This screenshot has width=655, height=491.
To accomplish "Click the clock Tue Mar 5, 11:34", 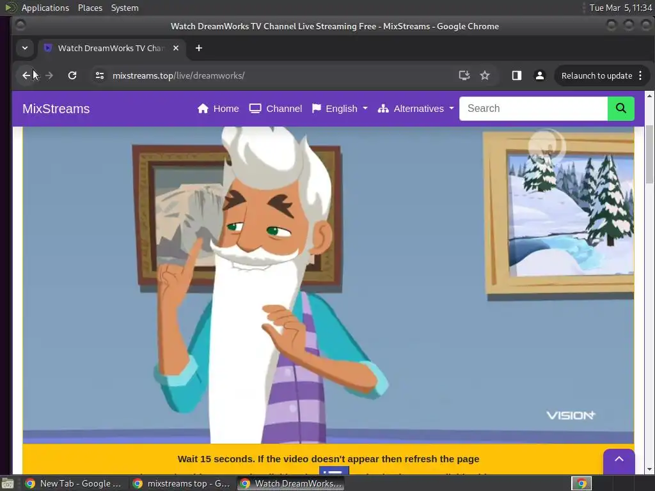I will (x=620, y=8).
